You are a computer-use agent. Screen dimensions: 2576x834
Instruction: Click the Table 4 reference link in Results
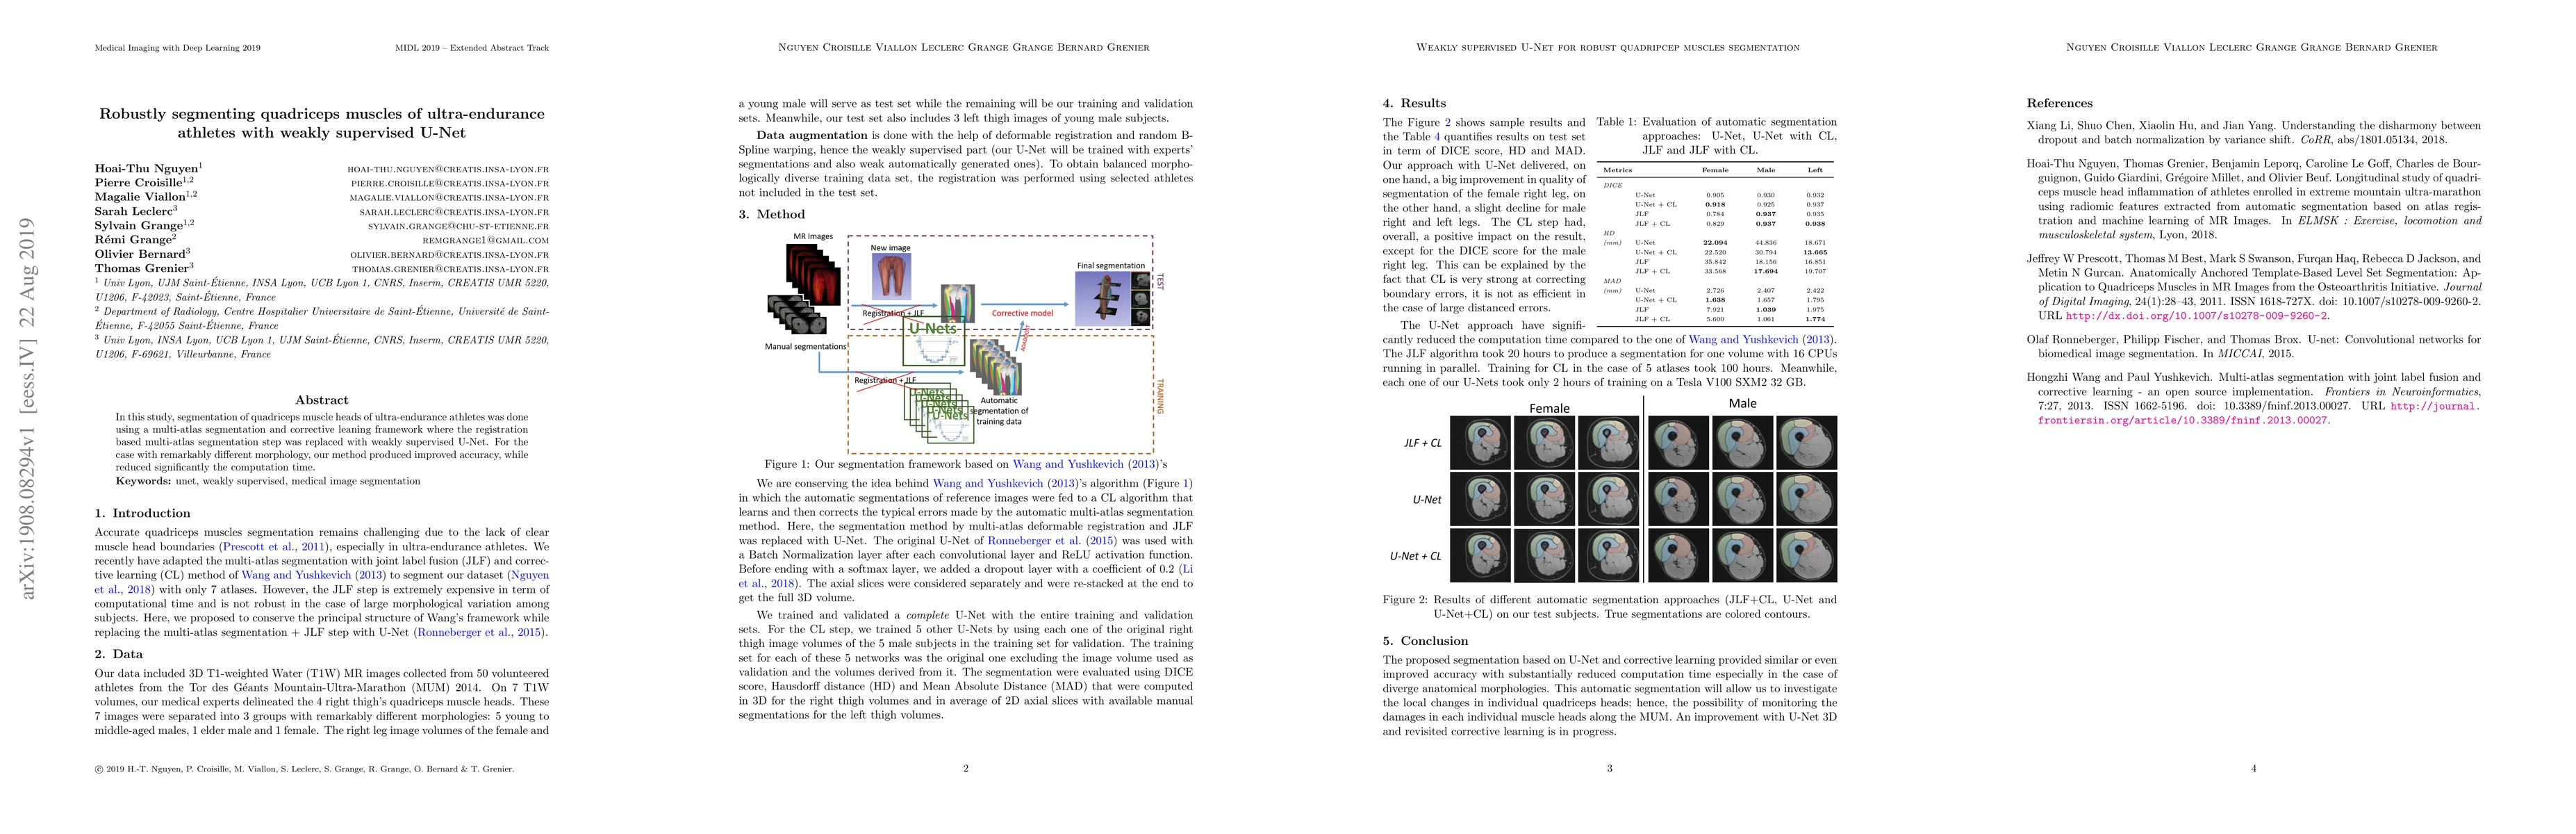pyautogui.click(x=1438, y=137)
